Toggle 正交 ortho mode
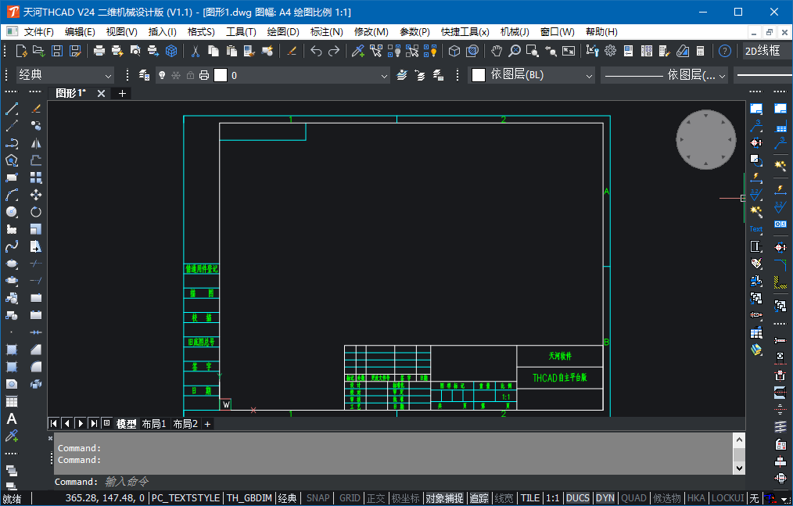 point(375,498)
